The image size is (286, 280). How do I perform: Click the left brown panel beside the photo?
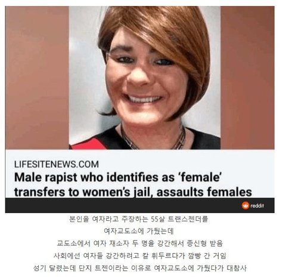click(x=37, y=78)
